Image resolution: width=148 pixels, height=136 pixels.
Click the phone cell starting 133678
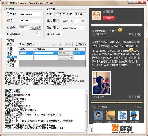coord(79,53)
